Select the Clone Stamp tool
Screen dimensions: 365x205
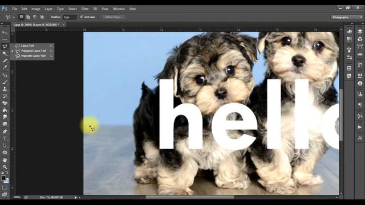tap(5, 89)
